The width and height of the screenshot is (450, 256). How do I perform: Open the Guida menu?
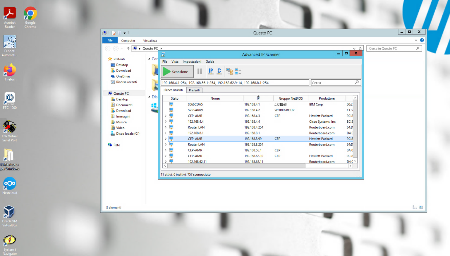(210, 62)
